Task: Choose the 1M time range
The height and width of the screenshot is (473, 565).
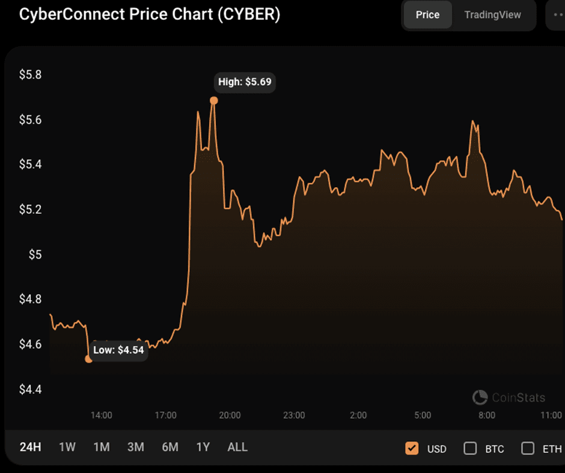Action: click(102, 447)
